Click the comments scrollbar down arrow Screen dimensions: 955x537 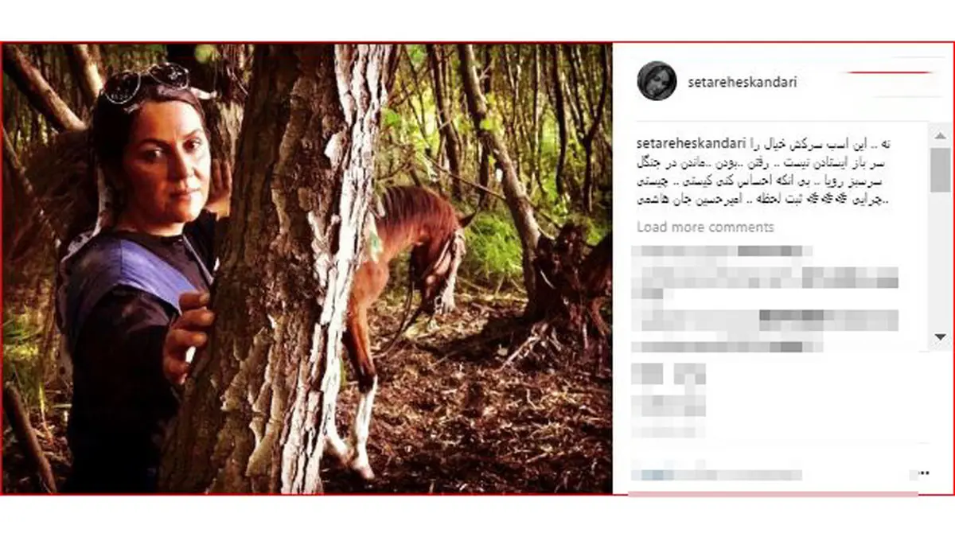[x=940, y=339]
